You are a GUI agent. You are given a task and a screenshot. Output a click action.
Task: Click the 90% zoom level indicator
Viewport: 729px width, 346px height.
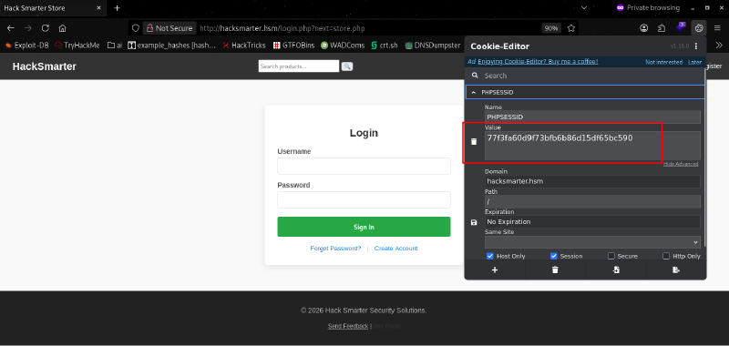(551, 28)
